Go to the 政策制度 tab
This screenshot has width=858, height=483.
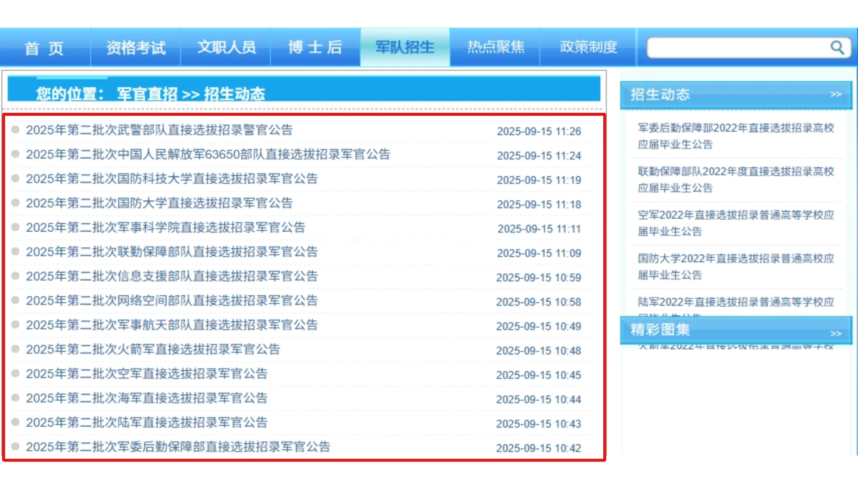(x=589, y=47)
